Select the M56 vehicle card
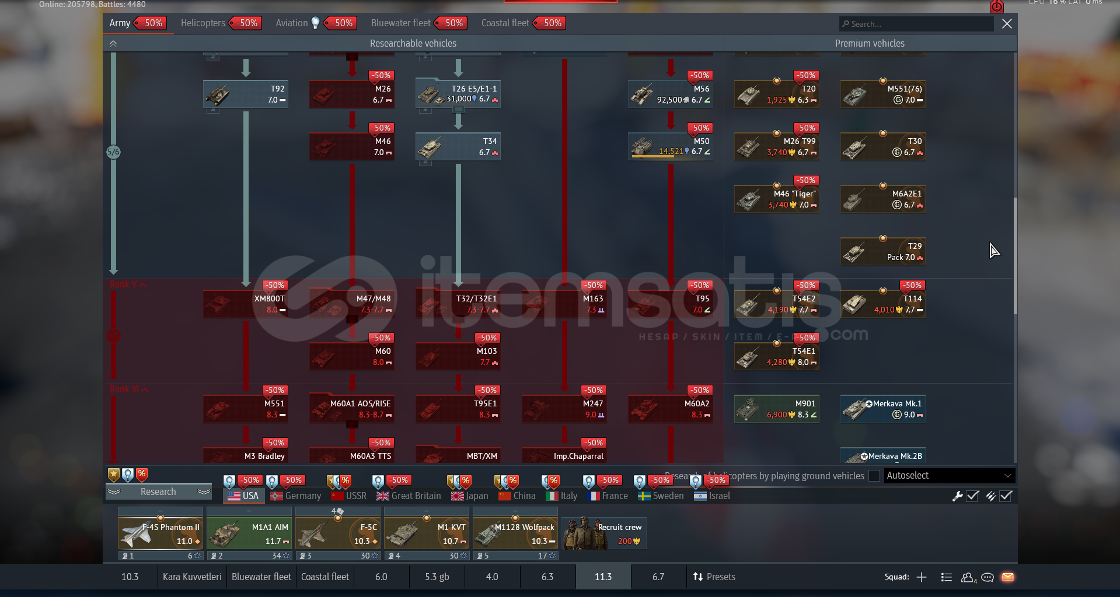This screenshot has height=597, width=1120. pyautogui.click(x=671, y=94)
